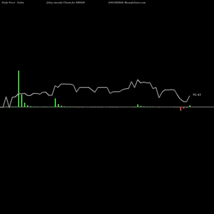
Task: Click the 95.45 value label
Action: coord(197,95)
